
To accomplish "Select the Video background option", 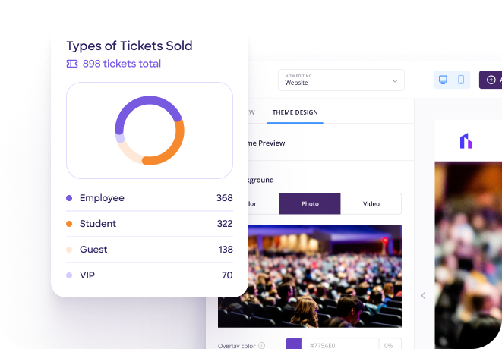I will pos(371,204).
